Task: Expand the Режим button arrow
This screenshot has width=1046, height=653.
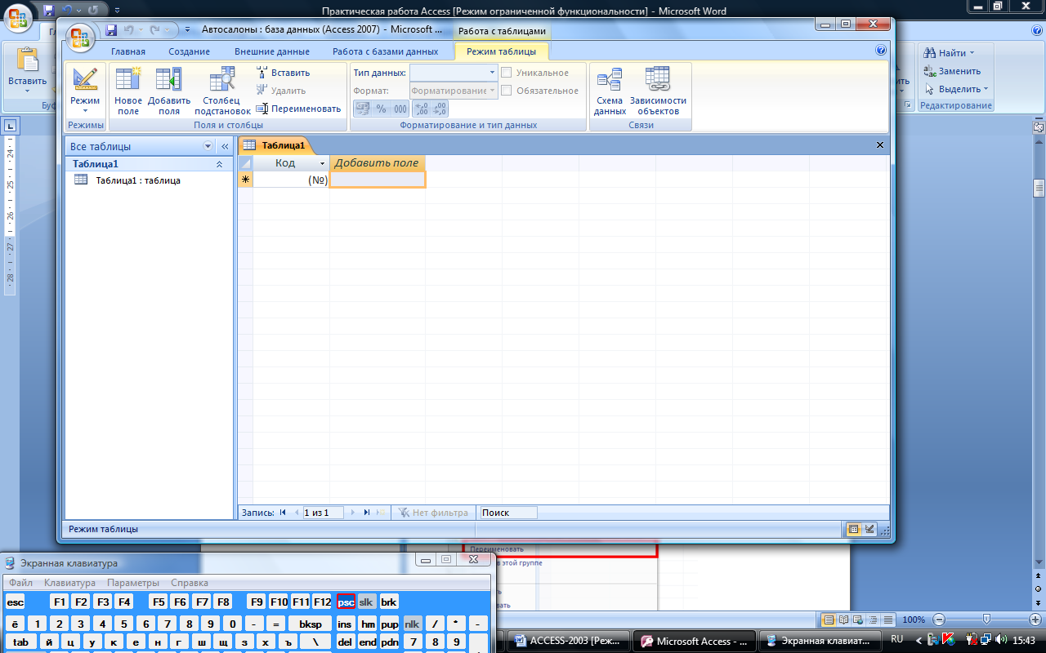Action: pos(85,110)
